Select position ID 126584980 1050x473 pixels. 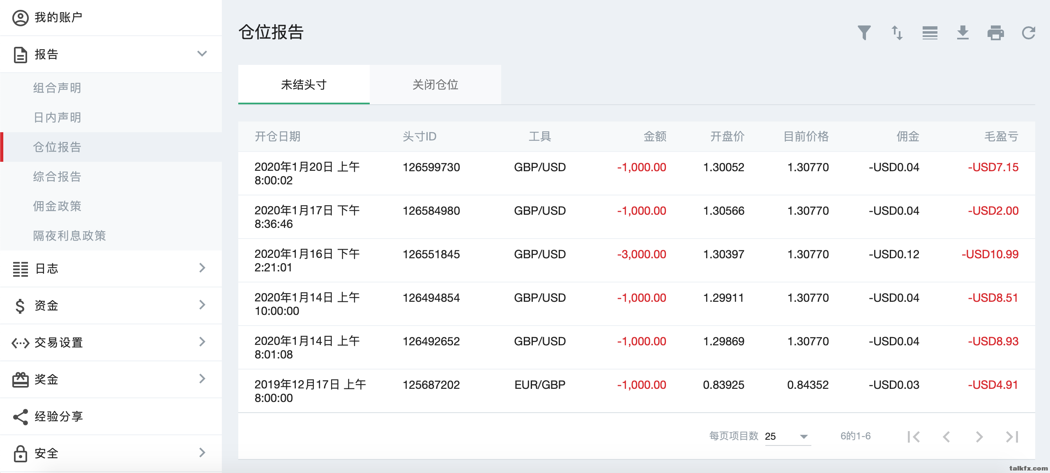pyautogui.click(x=431, y=211)
